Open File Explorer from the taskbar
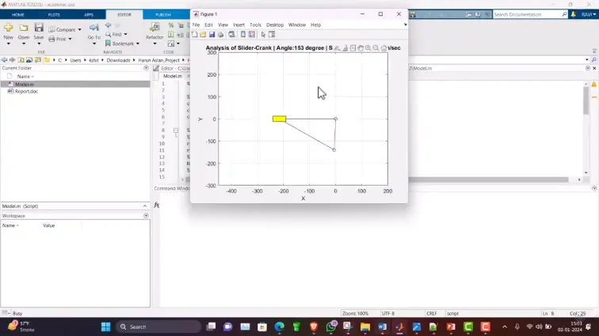 (x=364, y=327)
